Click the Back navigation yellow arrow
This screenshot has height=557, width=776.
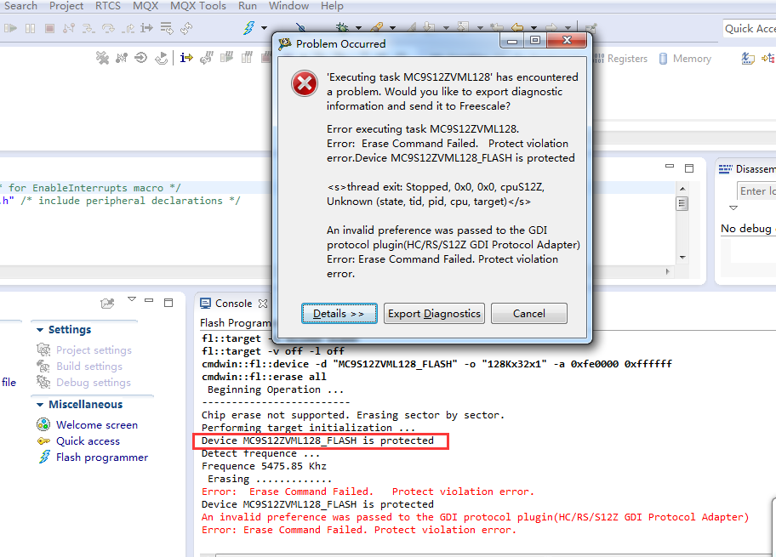[517, 28]
